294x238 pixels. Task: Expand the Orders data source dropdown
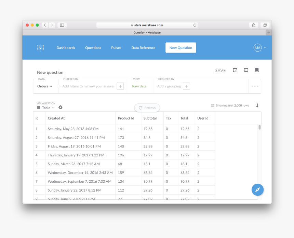(45, 86)
